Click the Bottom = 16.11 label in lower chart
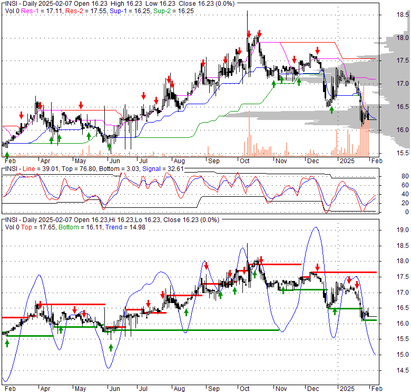The width and height of the screenshot is (411, 392). 80,227
